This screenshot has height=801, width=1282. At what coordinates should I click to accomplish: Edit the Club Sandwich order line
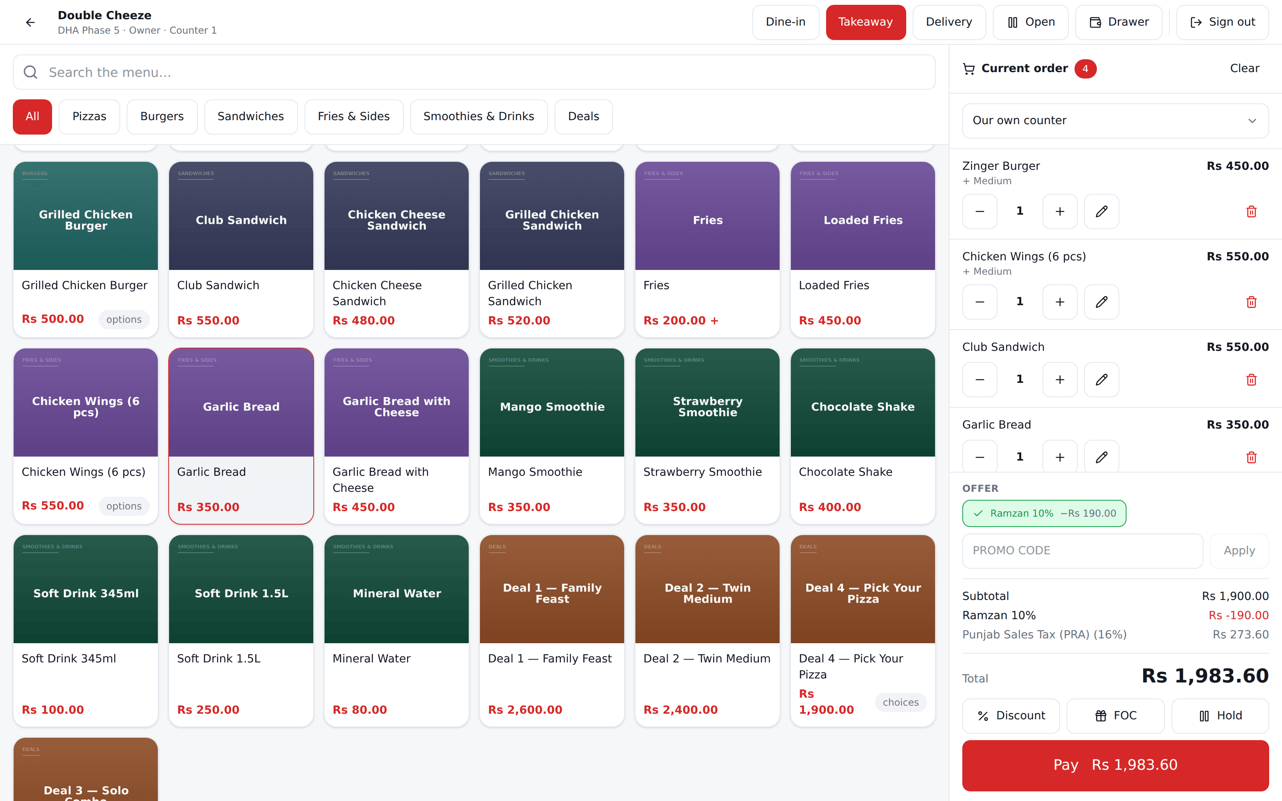click(x=1101, y=379)
